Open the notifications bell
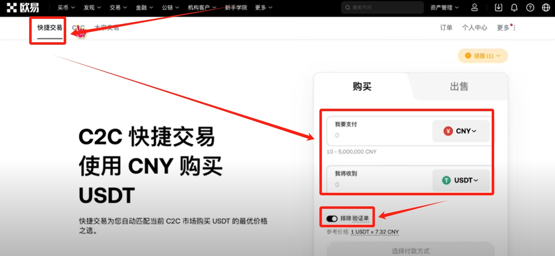This screenshot has width=555, height=256. pos(514,7)
